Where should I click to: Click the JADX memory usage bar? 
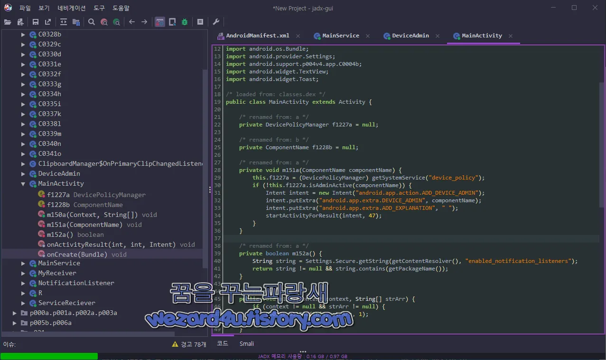(303, 356)
